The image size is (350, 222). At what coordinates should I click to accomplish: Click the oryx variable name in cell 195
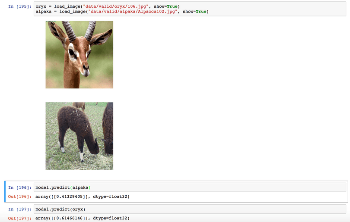(41, 6)
